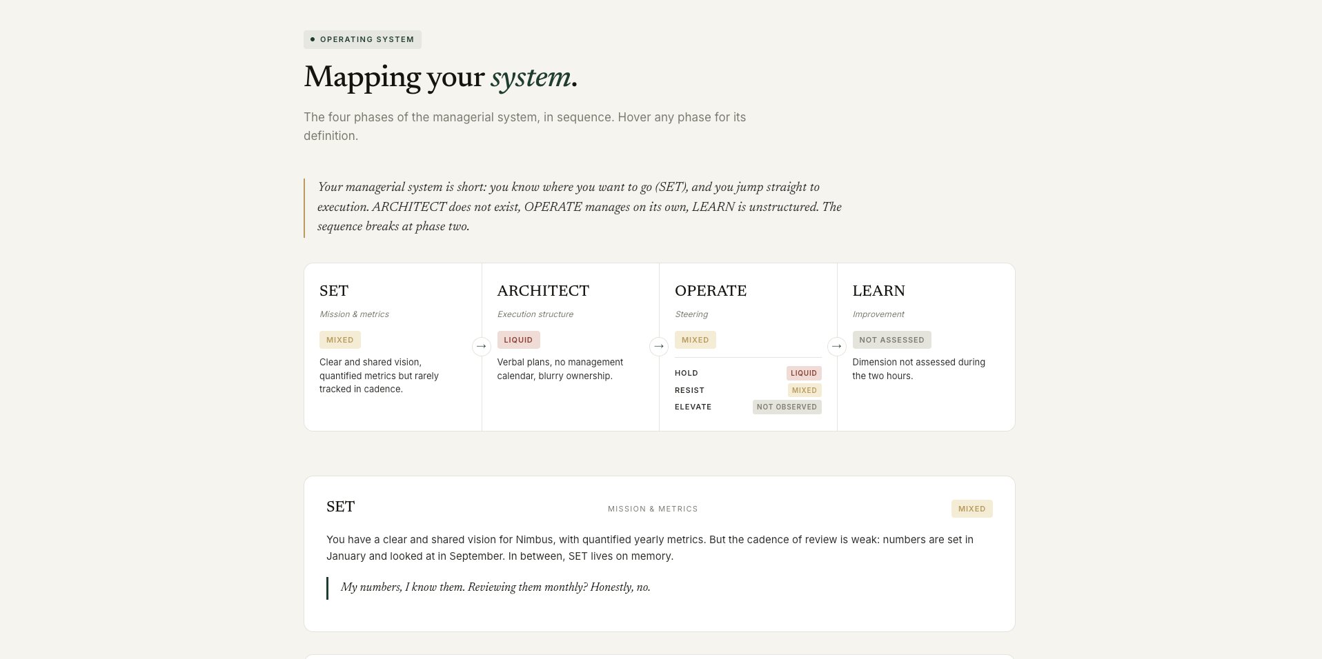This screenshot has height=659, width=1322.
Task: Click the arrow icon between ARCHITECT and OPERATE
Action: [659, 346]
